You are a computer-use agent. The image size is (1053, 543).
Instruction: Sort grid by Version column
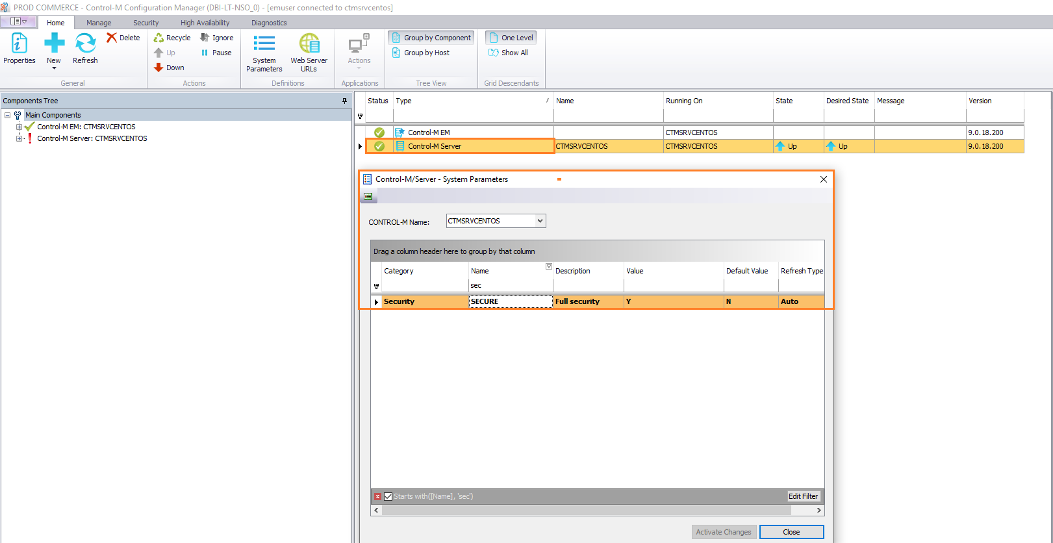(x=995, y=101)
